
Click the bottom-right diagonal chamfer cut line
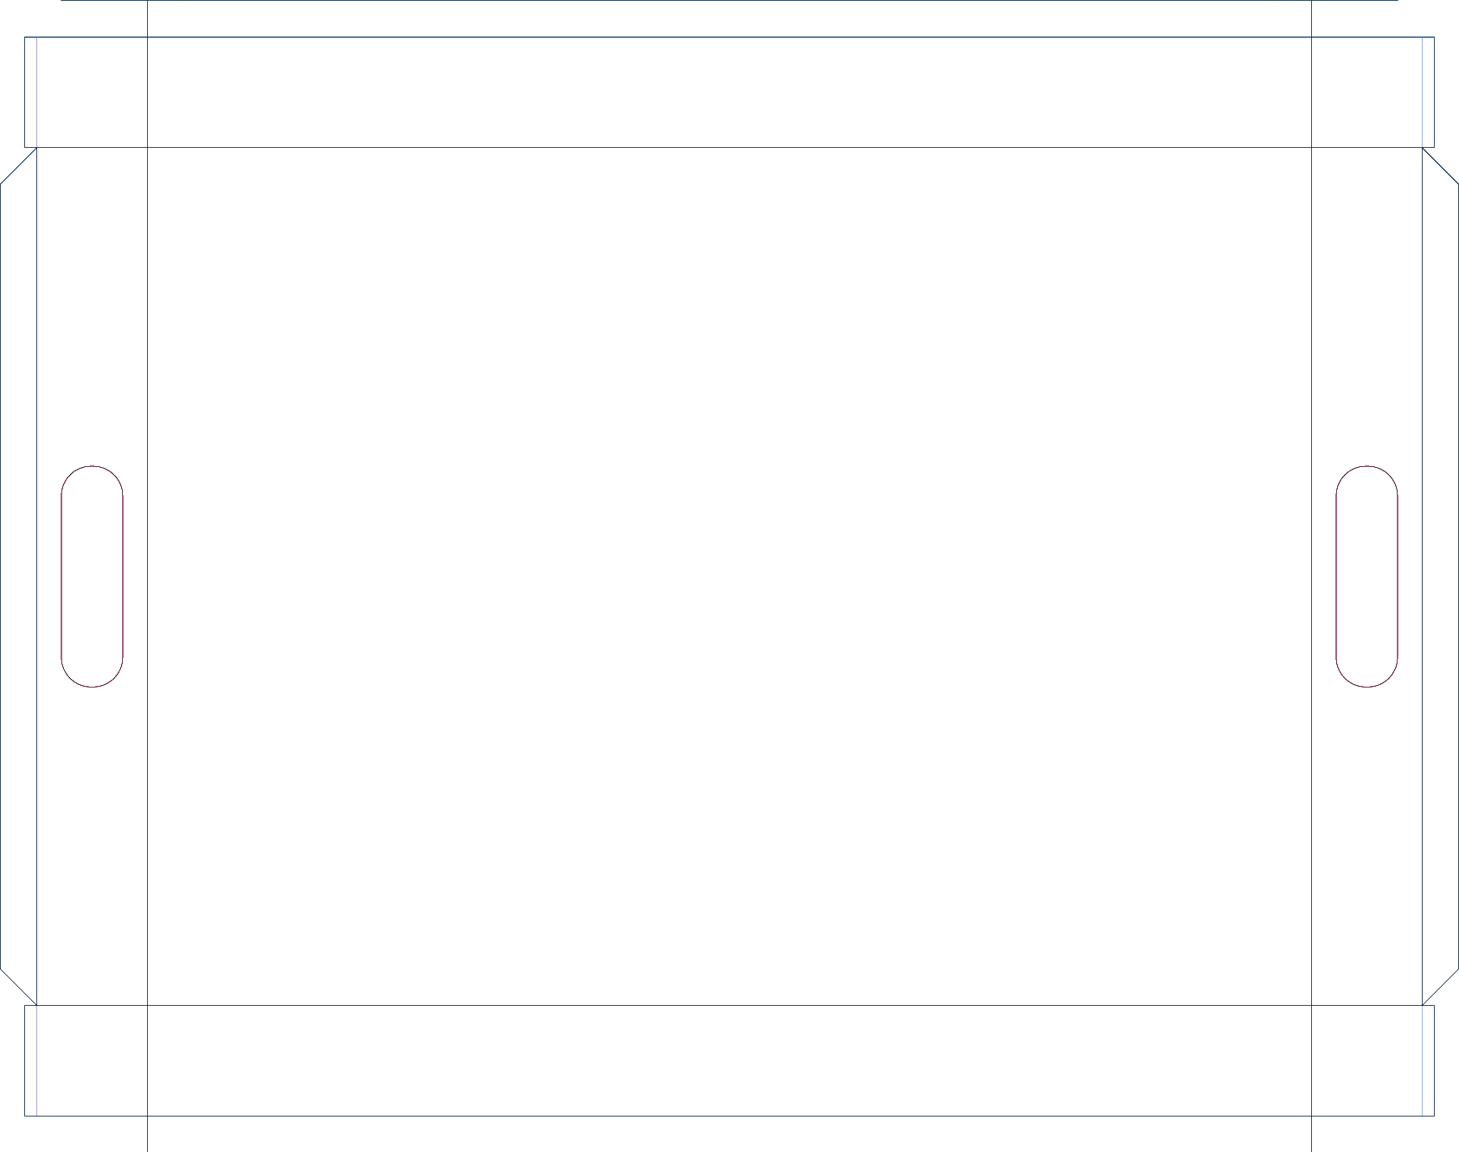tap(1441, 987)
